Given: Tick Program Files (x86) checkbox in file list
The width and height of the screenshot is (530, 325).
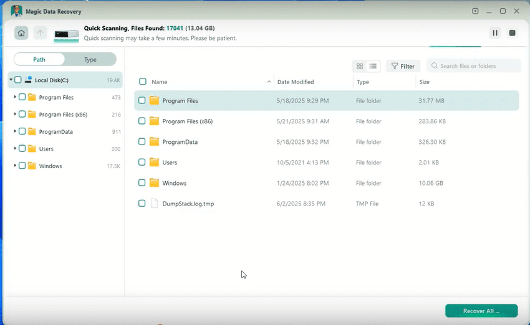Looking at the screenshot, I should (x=142, y=121).
